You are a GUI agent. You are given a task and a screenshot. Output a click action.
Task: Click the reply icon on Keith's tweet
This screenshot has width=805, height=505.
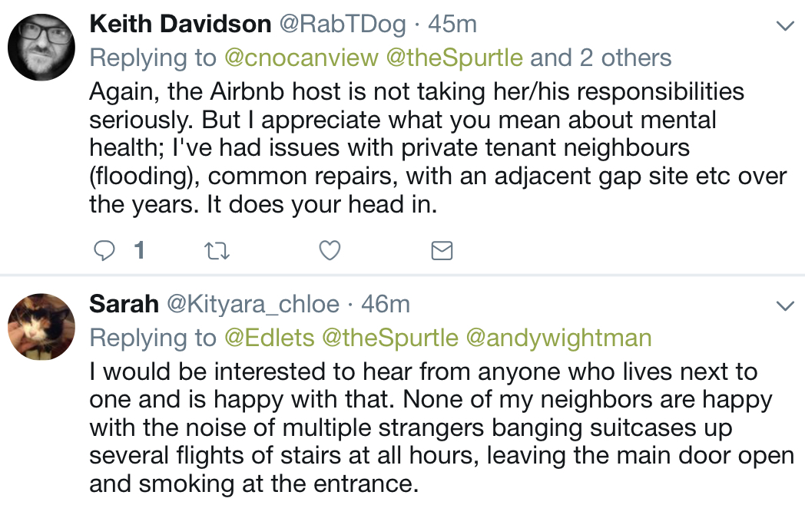(104, 250)
